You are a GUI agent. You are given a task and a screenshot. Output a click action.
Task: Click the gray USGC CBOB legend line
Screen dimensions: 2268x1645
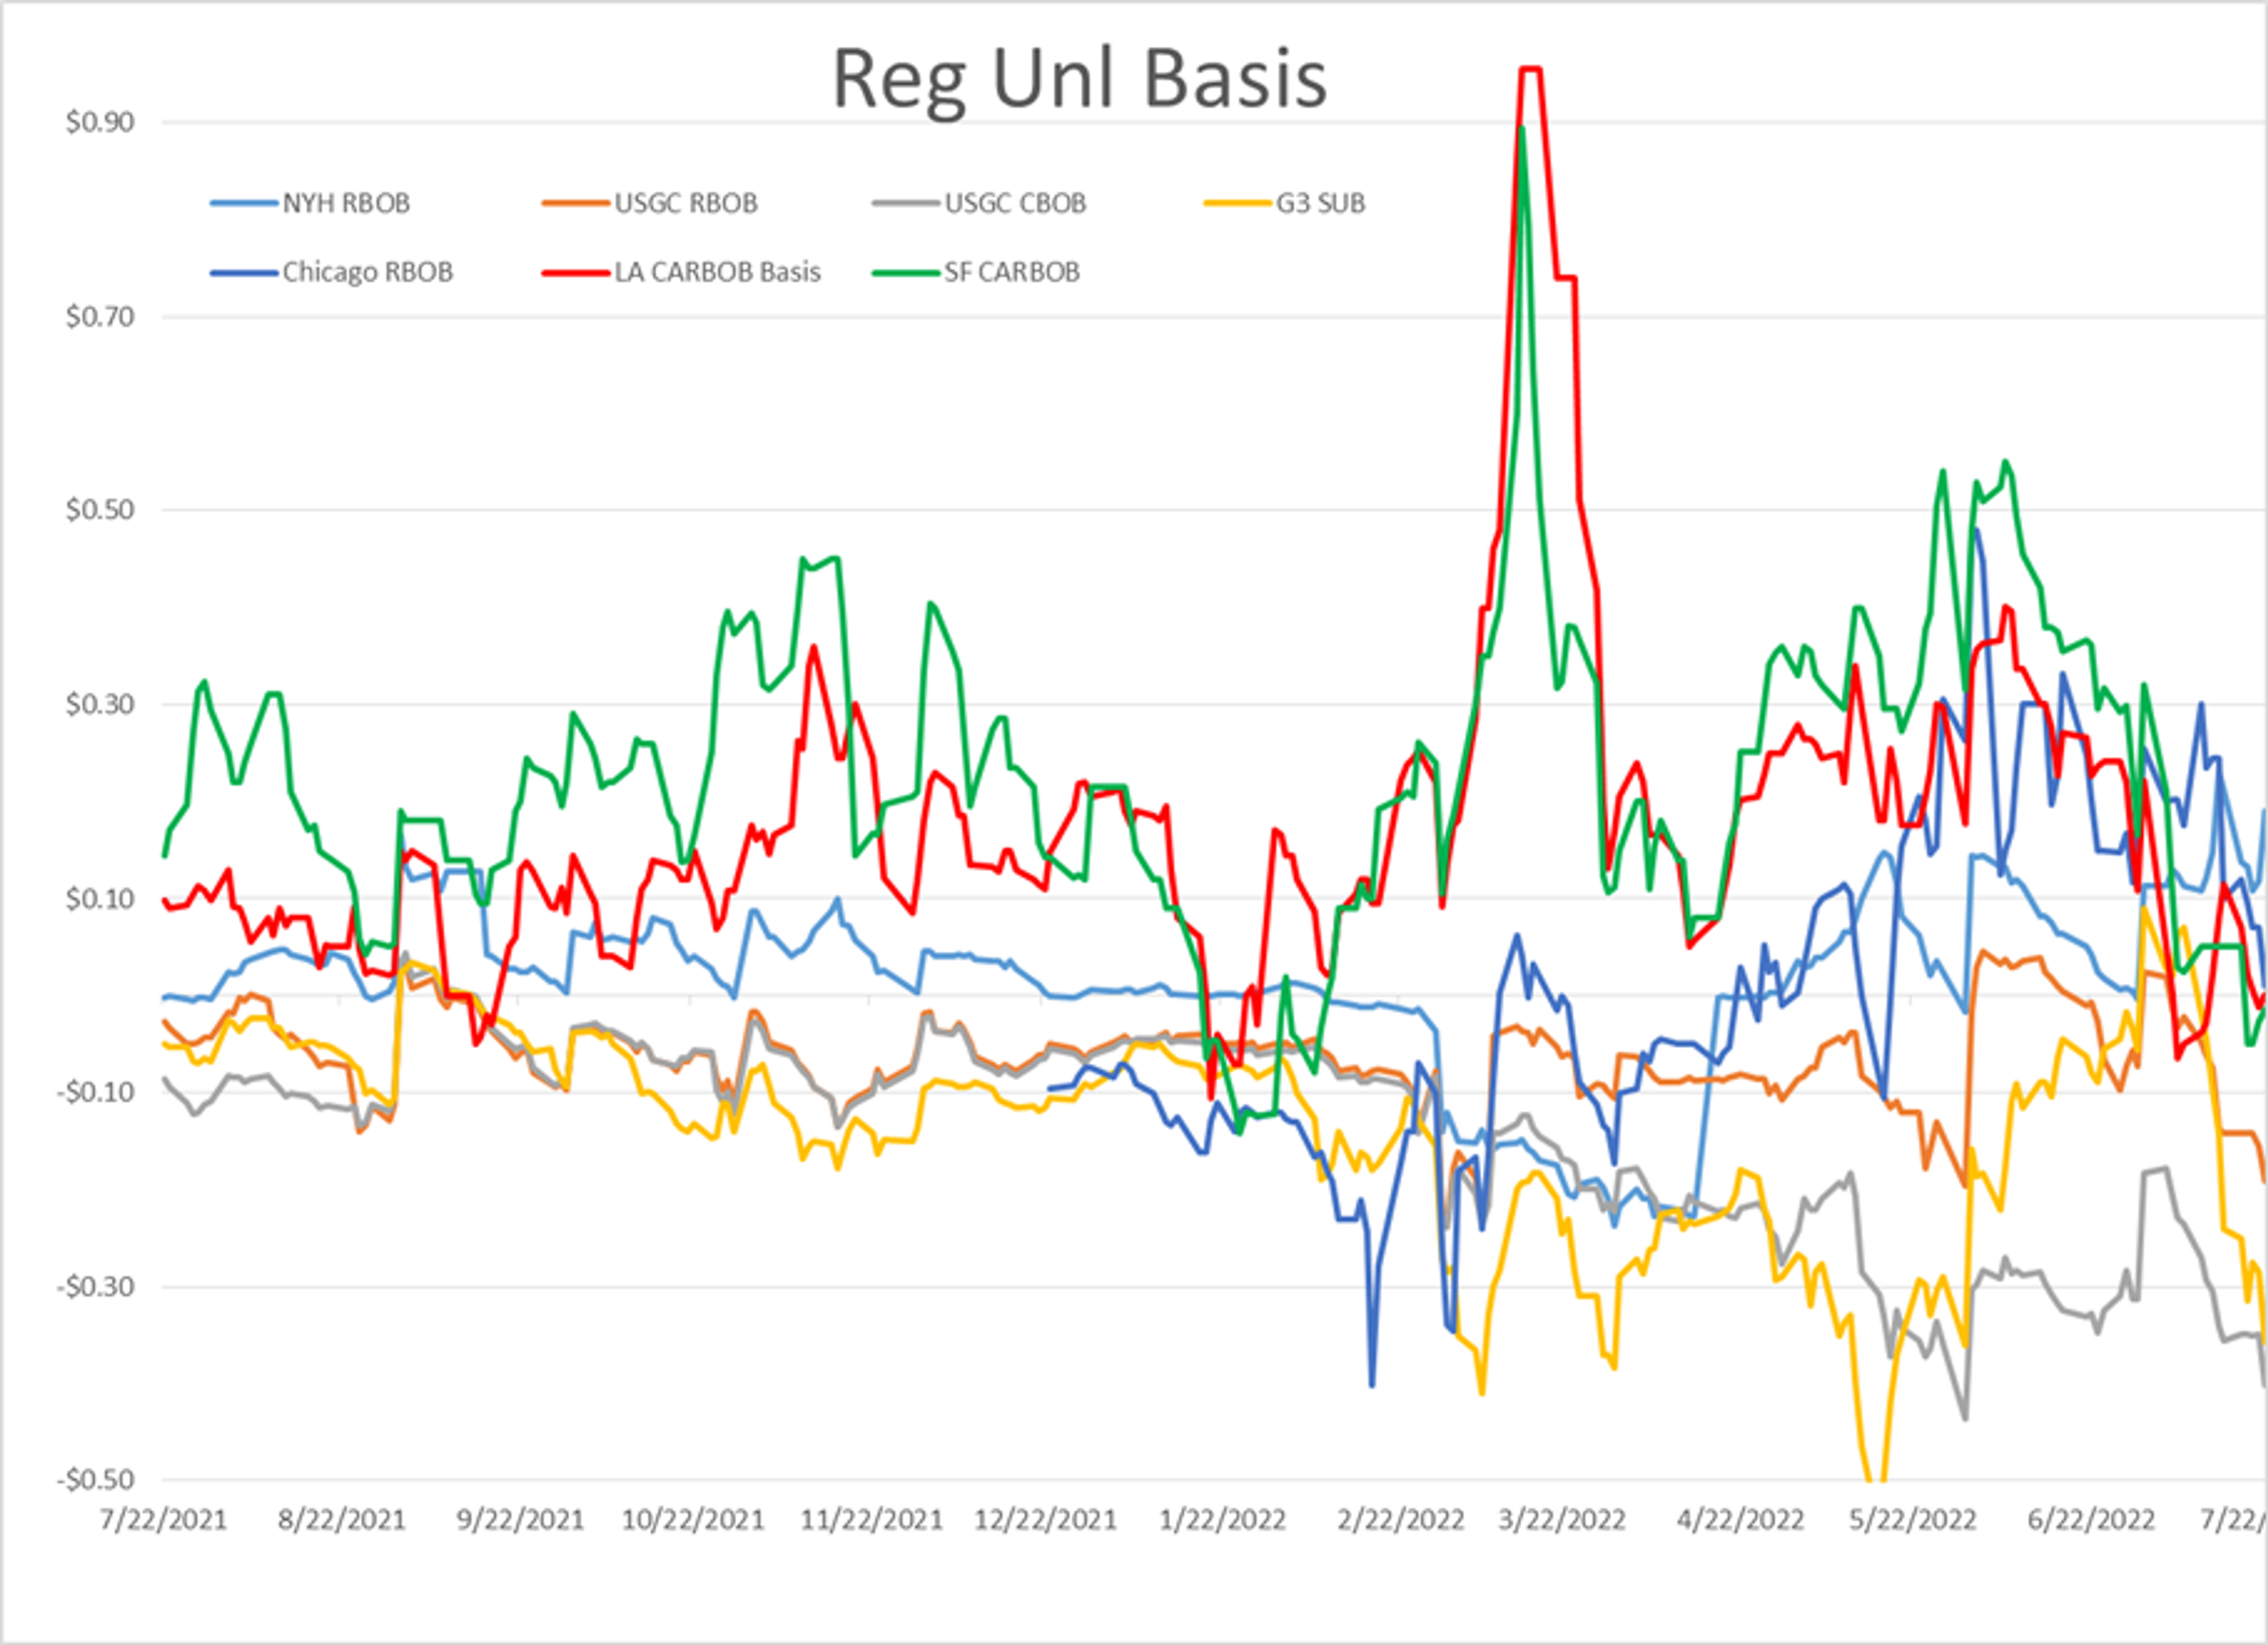(906, 203)
